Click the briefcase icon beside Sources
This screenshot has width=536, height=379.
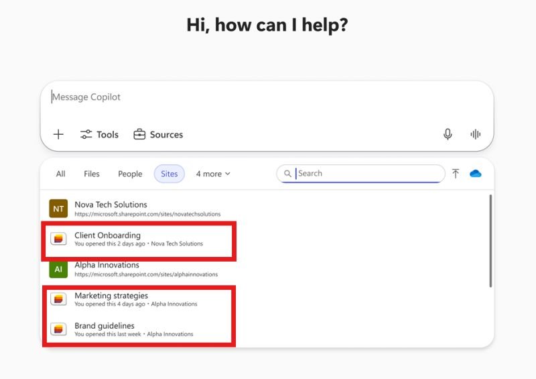click(x=139, y=134)
